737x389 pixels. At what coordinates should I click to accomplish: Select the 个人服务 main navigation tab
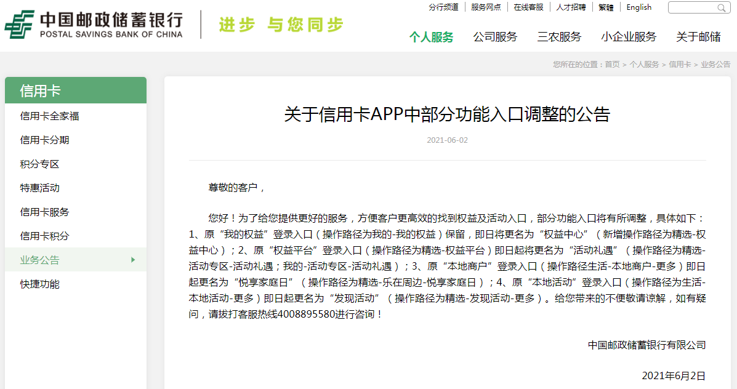(x=431, y=37)
